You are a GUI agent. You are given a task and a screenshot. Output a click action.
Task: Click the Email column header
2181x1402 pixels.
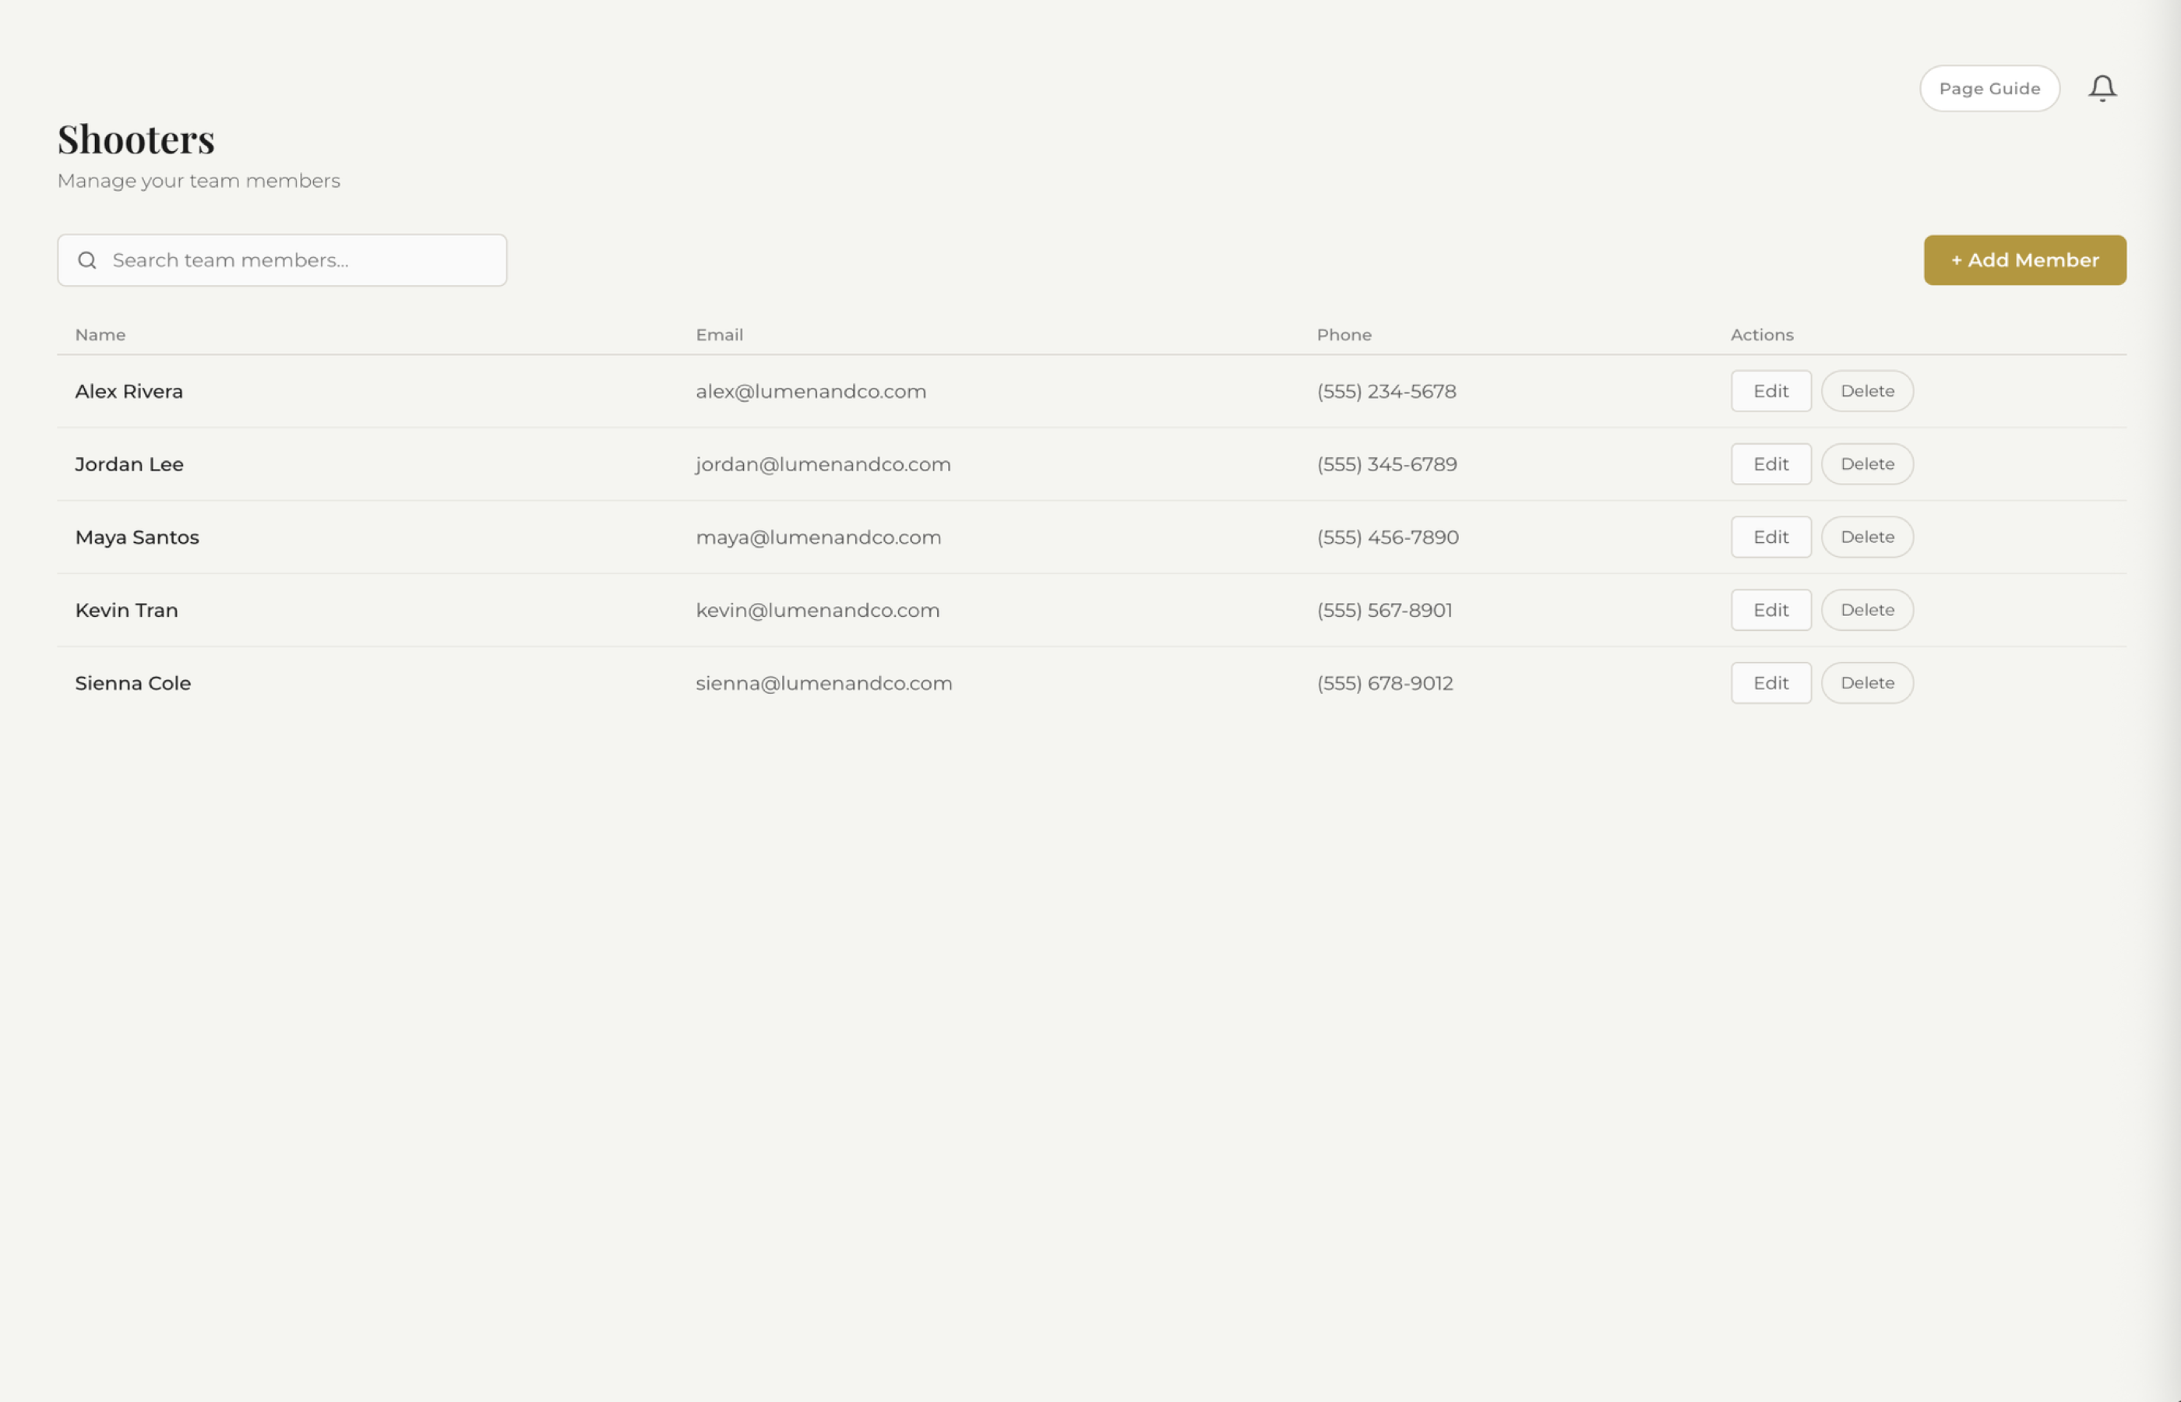click(x=719, y=334)
